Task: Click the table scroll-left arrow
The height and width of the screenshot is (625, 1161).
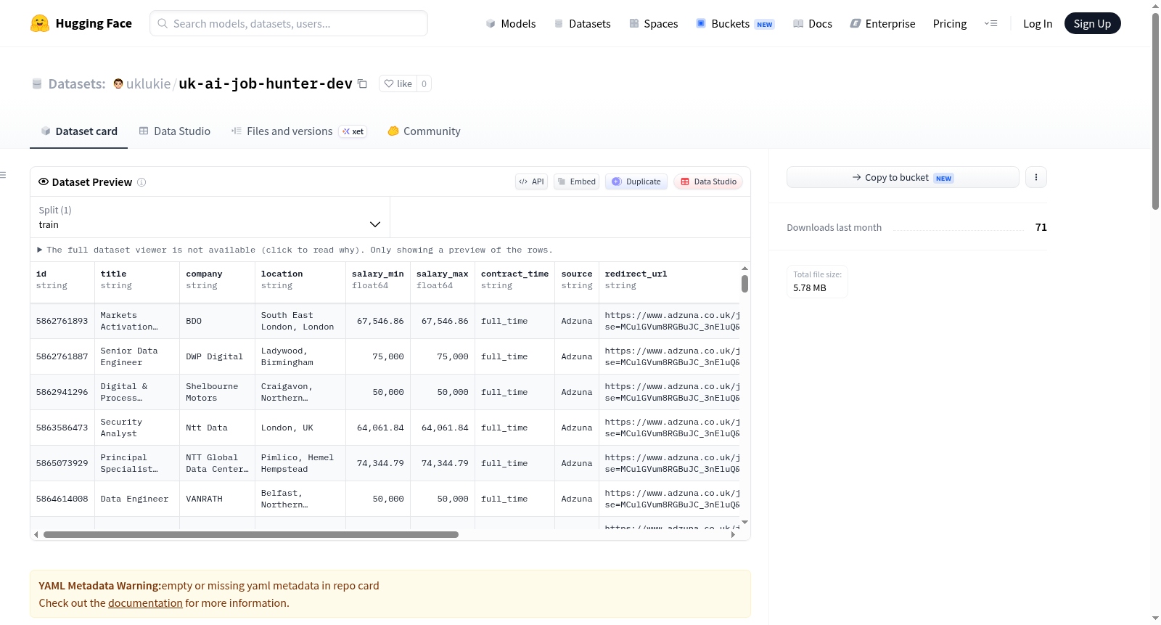Action: tap(36, 535)
